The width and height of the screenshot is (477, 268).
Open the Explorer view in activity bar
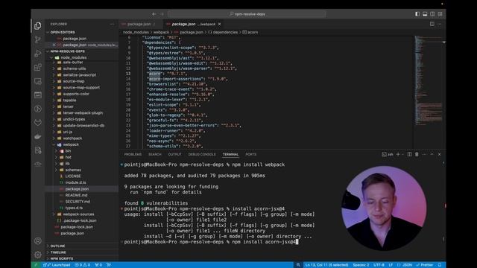pyautogui.click(x=38, y=26)
